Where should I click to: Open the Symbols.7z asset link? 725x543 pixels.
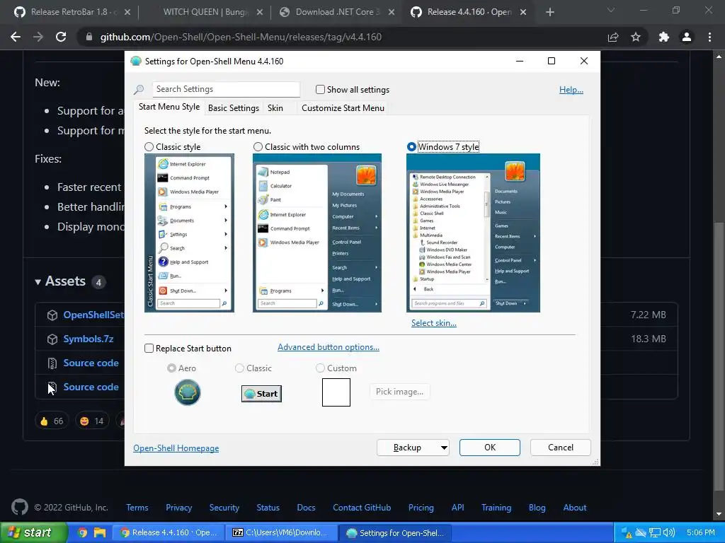[x=89, y=339]
